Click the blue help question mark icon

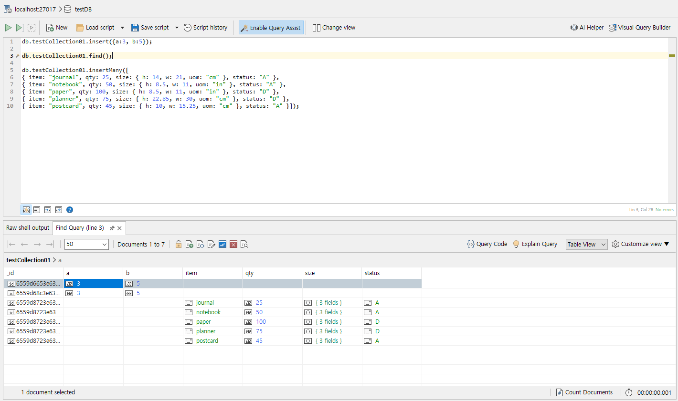(70, 210)
